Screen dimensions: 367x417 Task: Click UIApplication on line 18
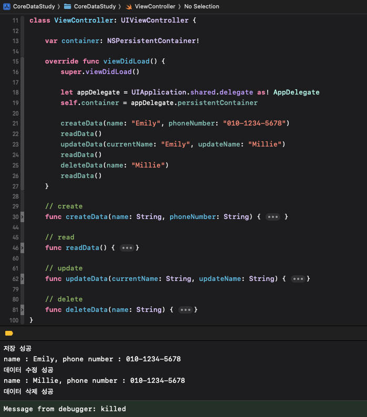coord(159,92)
